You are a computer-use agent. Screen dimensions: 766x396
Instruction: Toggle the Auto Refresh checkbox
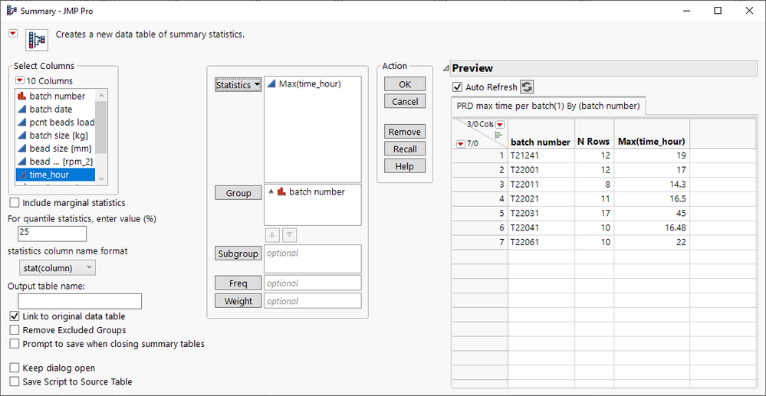click(458, 87)
